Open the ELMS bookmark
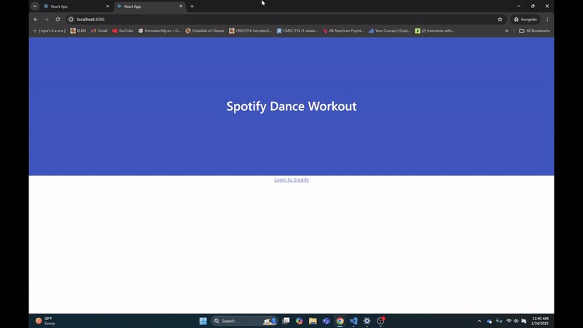583x328 pixels. point(78,31)
